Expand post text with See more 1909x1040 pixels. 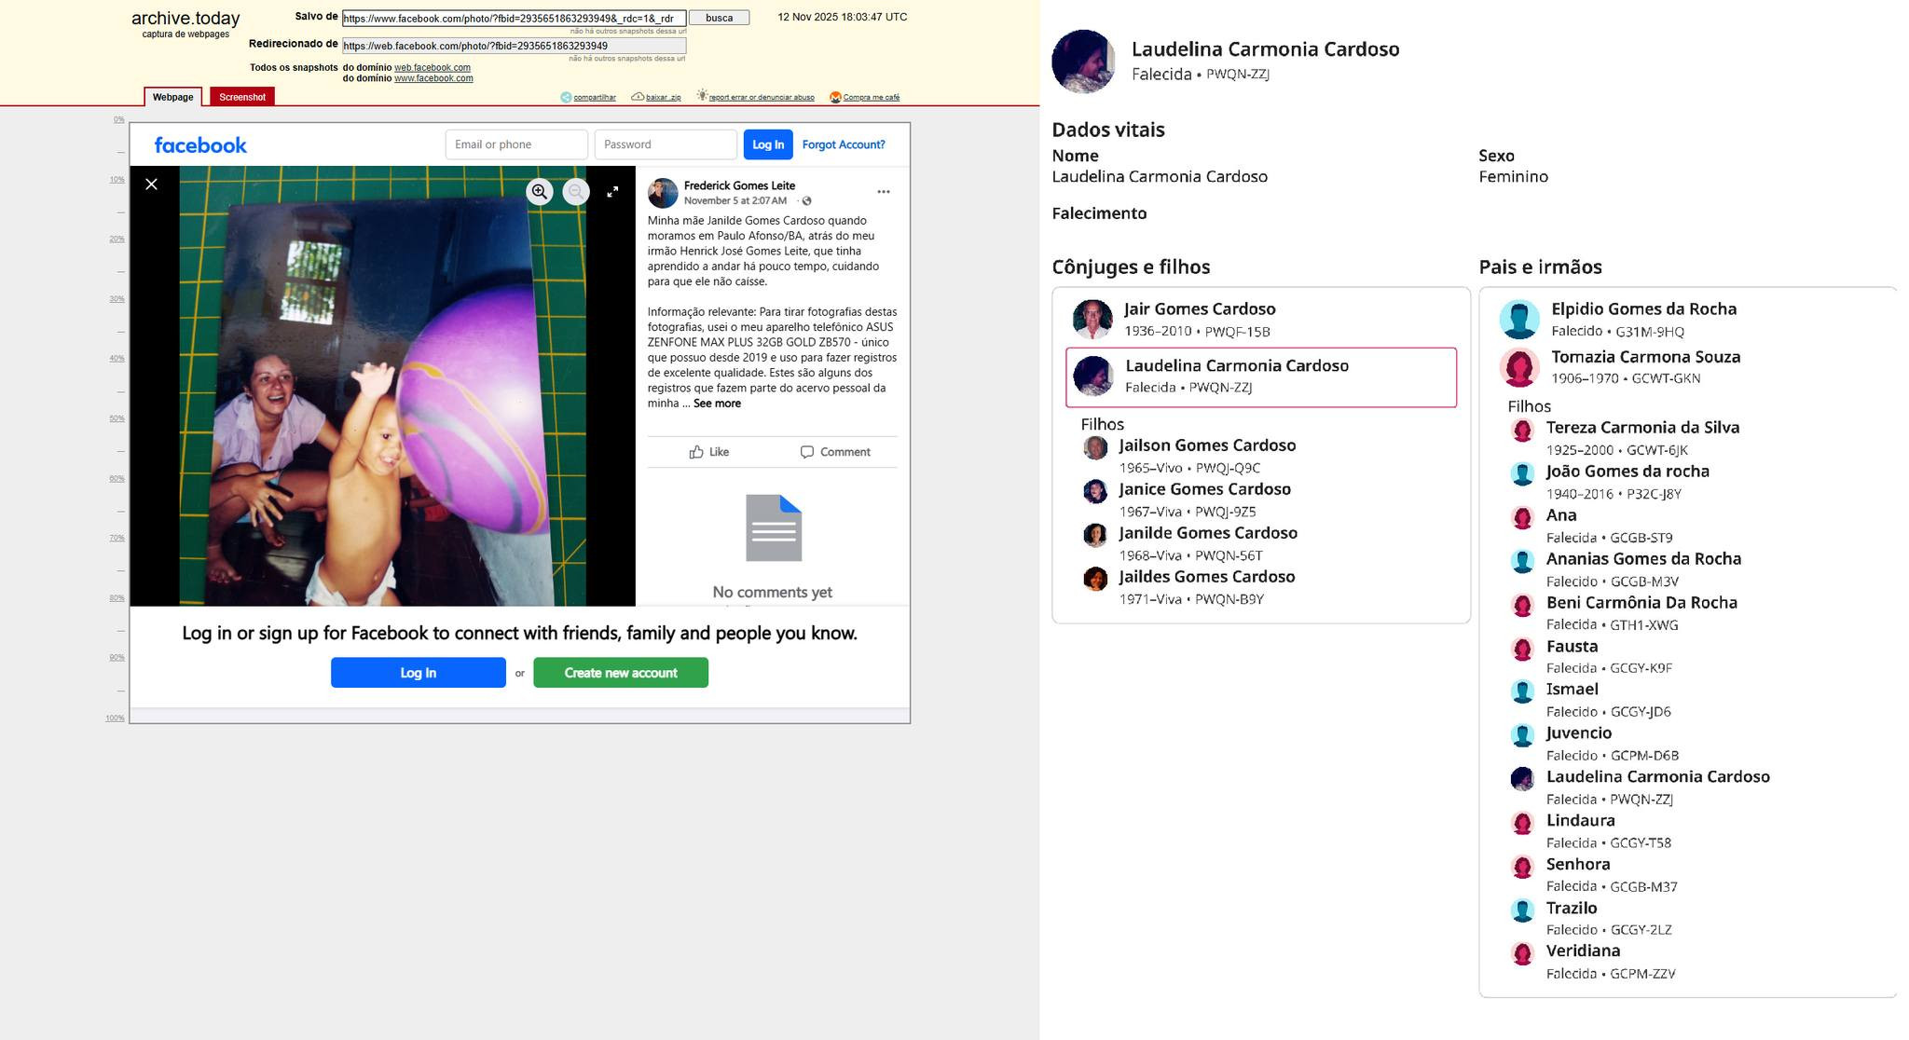pyautogui.click(x=717, y=404)
